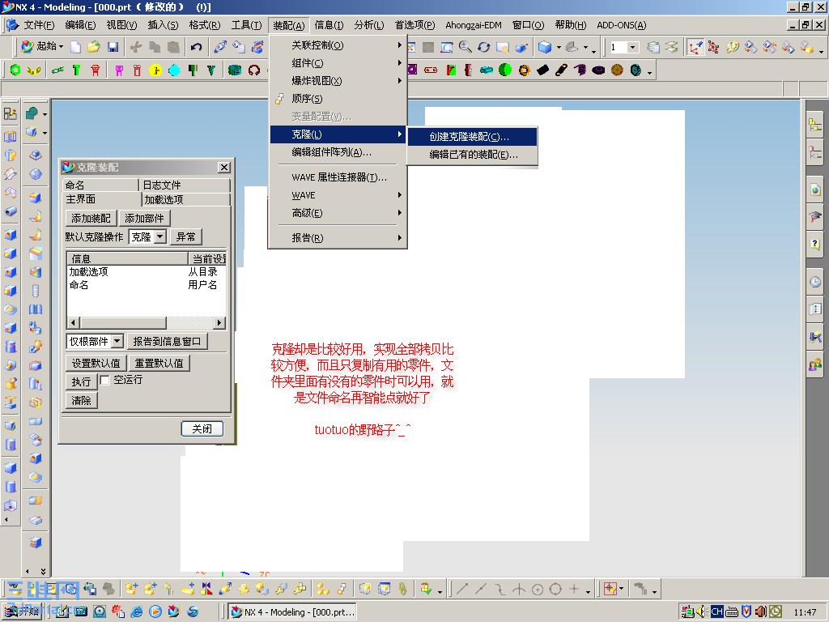Click the 添加装配 button
This screenshot has height=622, width=829.
click(91, 219)
